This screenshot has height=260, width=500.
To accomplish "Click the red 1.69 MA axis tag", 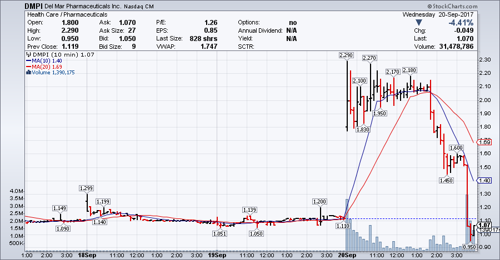I will [x=484, y=142].
